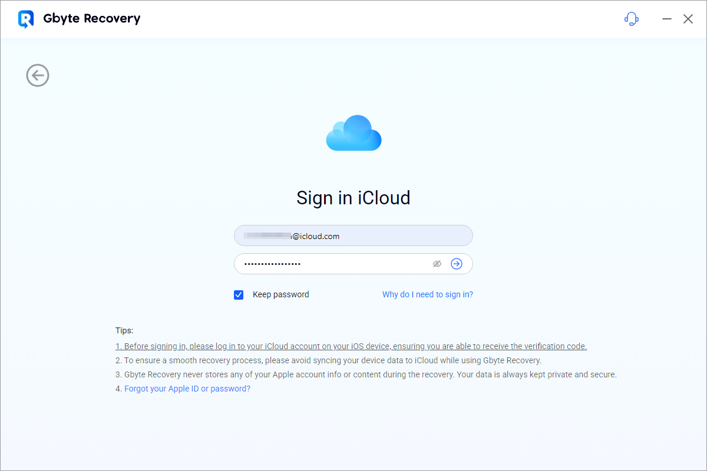
Task: Minimize the Gbyte Recovery window
Action: pos(667,19)
